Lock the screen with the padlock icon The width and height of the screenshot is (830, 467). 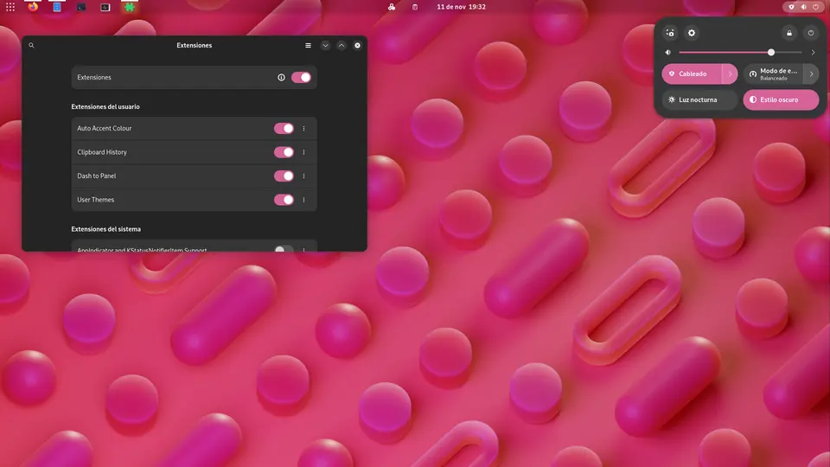[788, 33]
